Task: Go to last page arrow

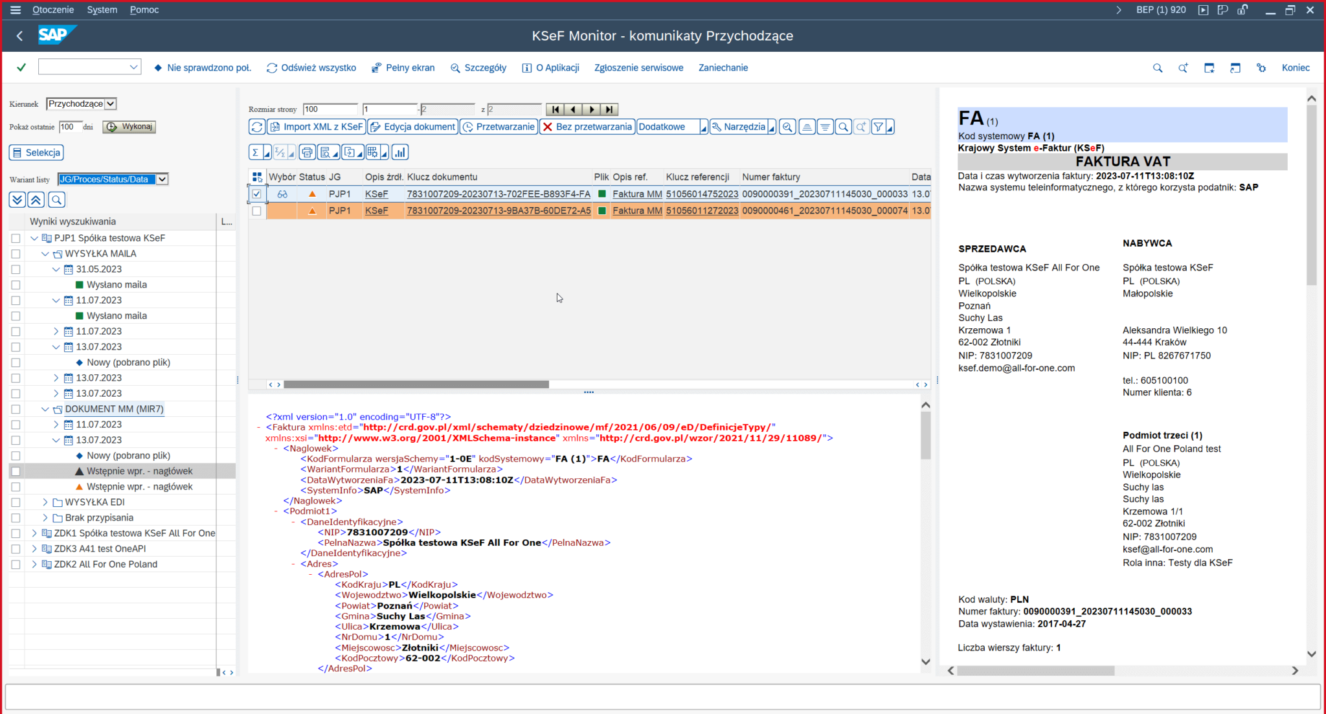Action: 609,109
